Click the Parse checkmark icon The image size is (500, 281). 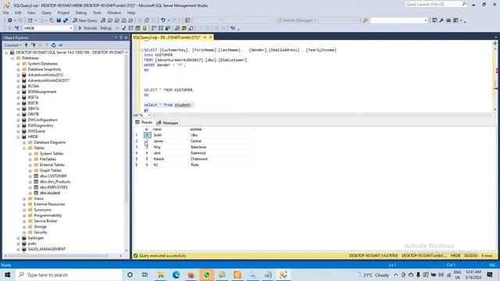click(124, 28)
